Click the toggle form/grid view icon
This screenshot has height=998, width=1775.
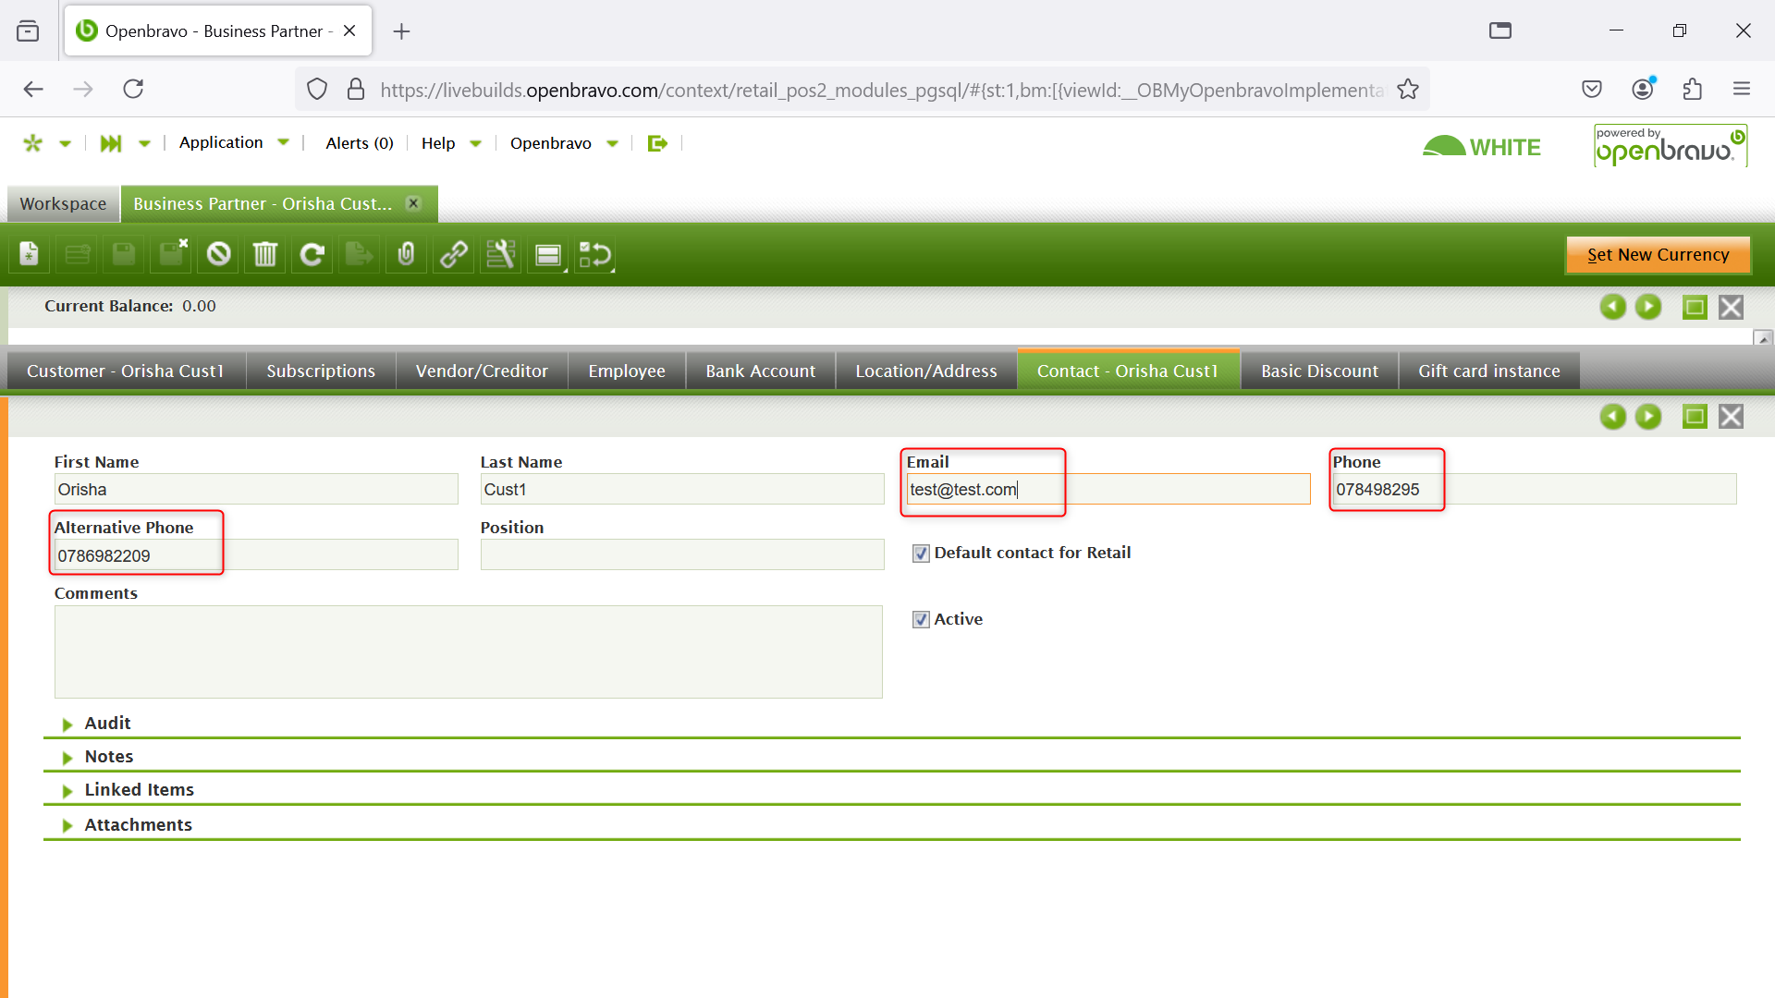click(x=548, y=254)
